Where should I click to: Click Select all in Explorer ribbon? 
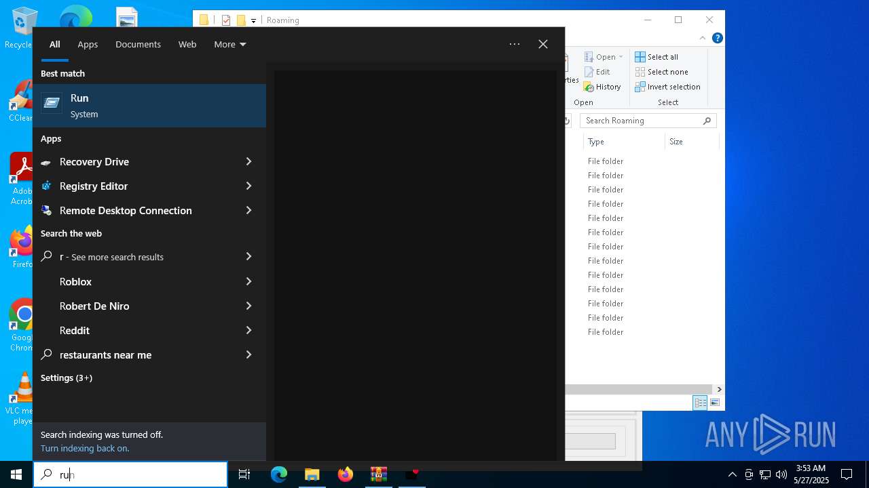(x=657, y=57)
